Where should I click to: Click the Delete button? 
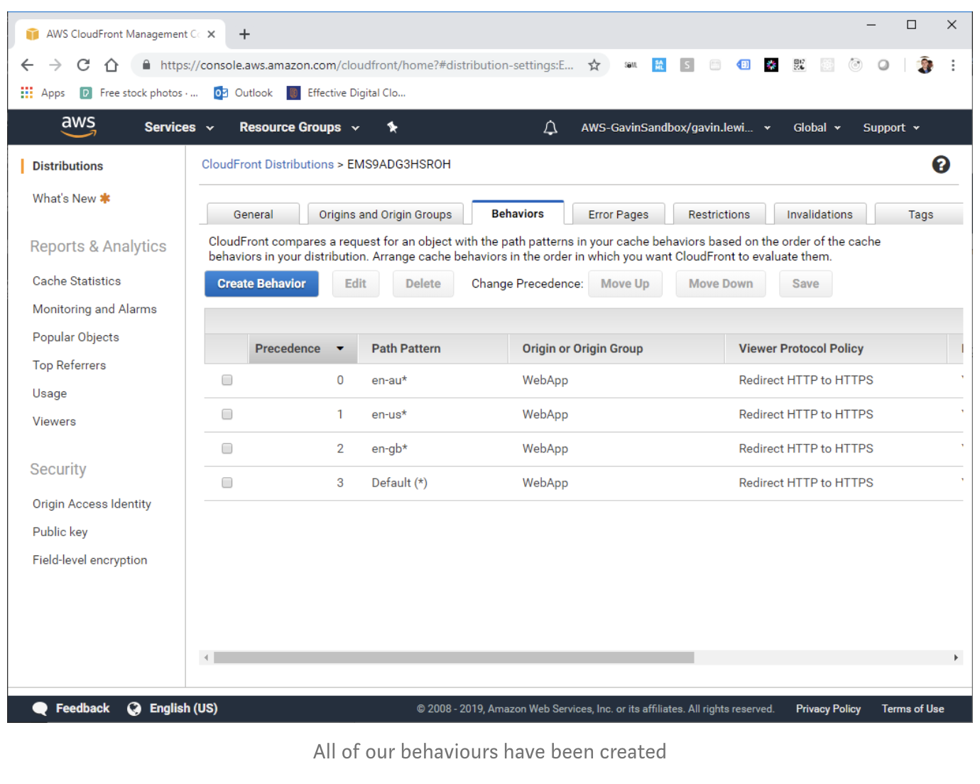(x=423, y=283)
